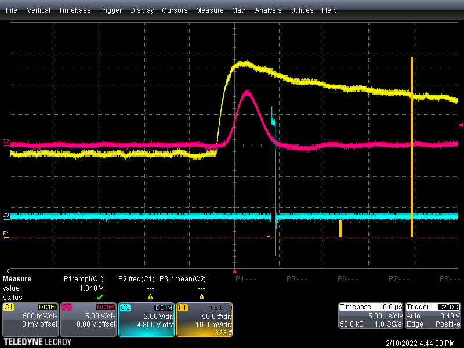Open the File menu
Image resolution: width=464 pixels, height=348 pixels.
coord(11,10)
